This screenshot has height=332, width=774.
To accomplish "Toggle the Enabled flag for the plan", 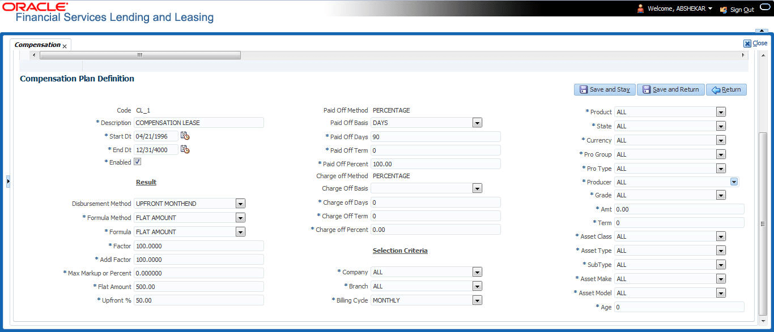I will click(x=137, y=162).
